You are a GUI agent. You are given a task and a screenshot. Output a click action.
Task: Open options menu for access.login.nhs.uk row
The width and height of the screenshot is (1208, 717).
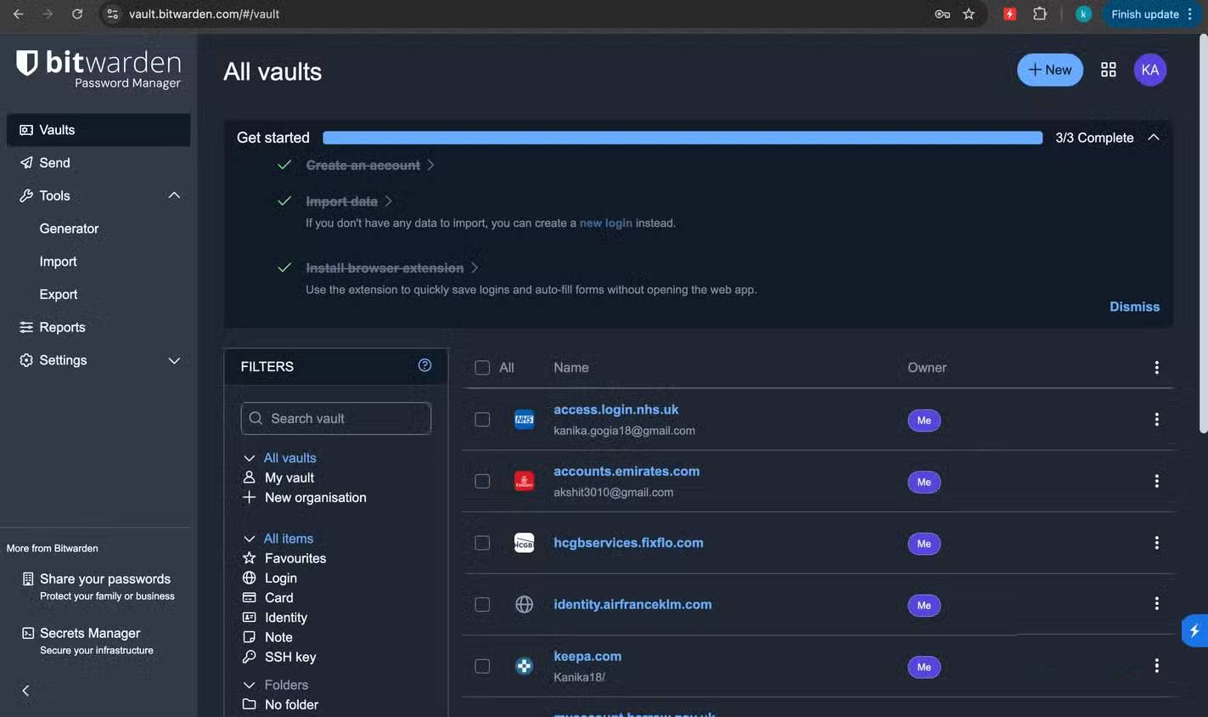[x=1156, y=420]
